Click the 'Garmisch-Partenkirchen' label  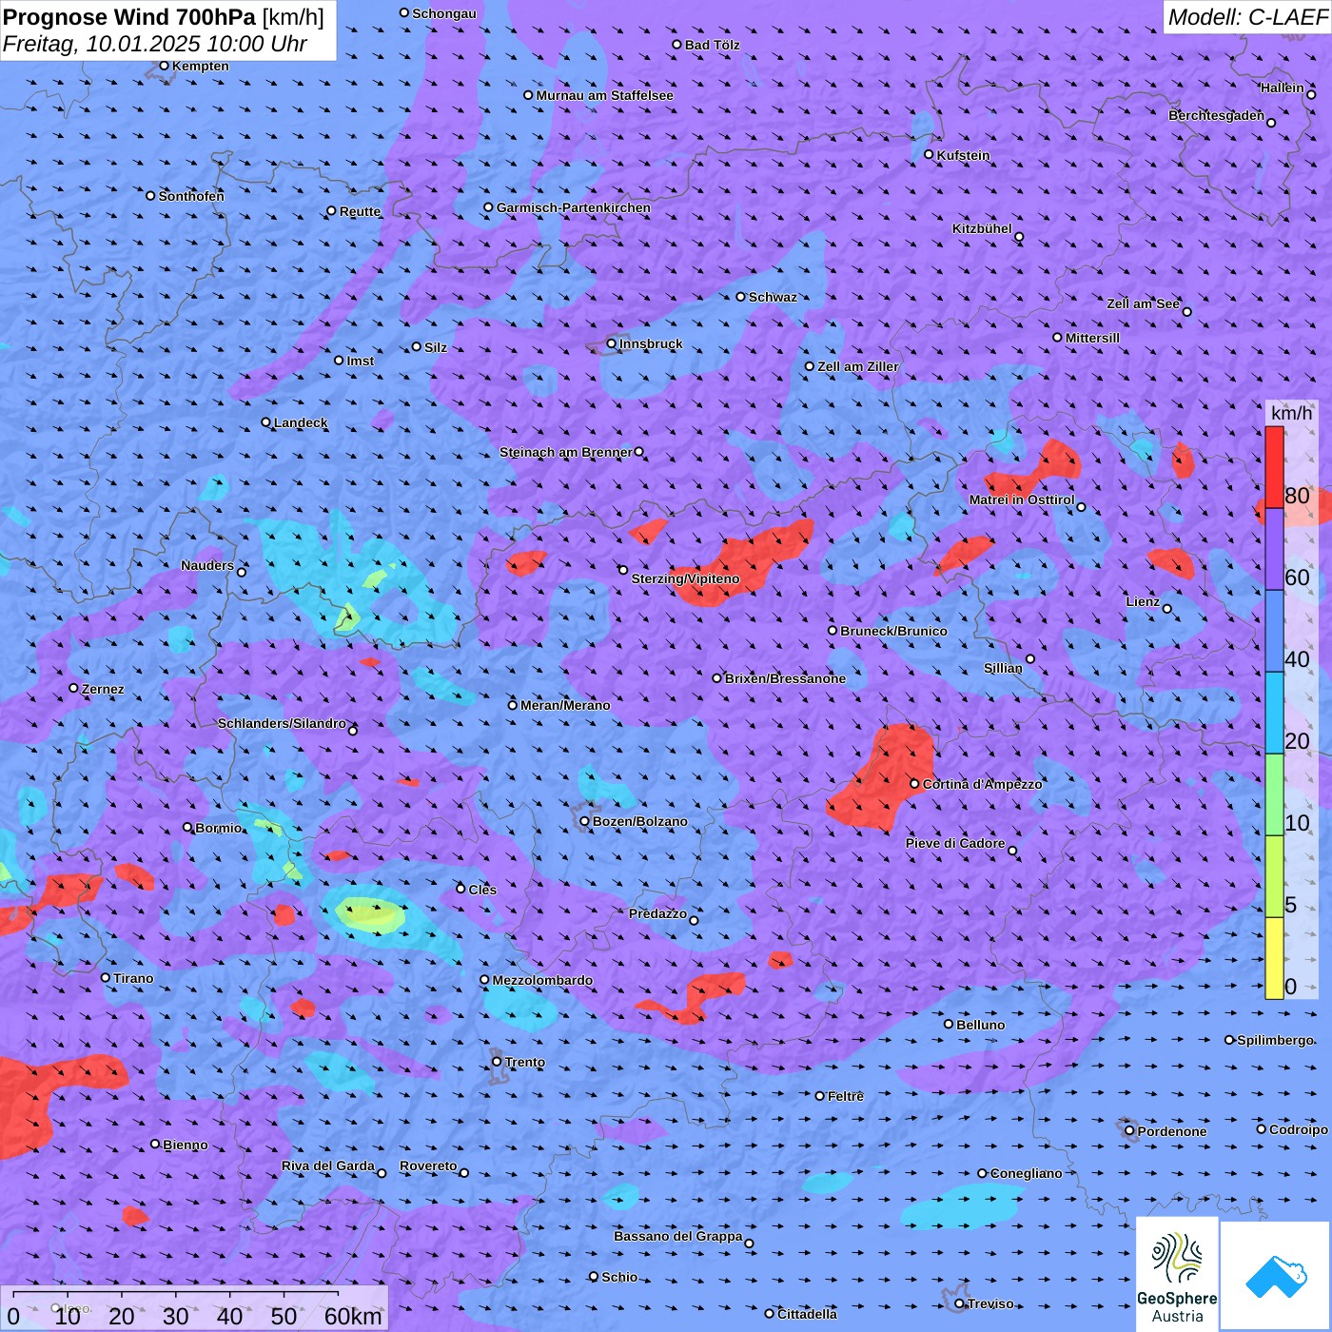pos(574,207)
